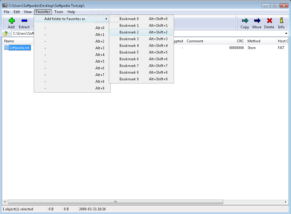Select empty favorite slot Alt+9
The height and width of the screenshot is (214, 291).
[72, 88]
